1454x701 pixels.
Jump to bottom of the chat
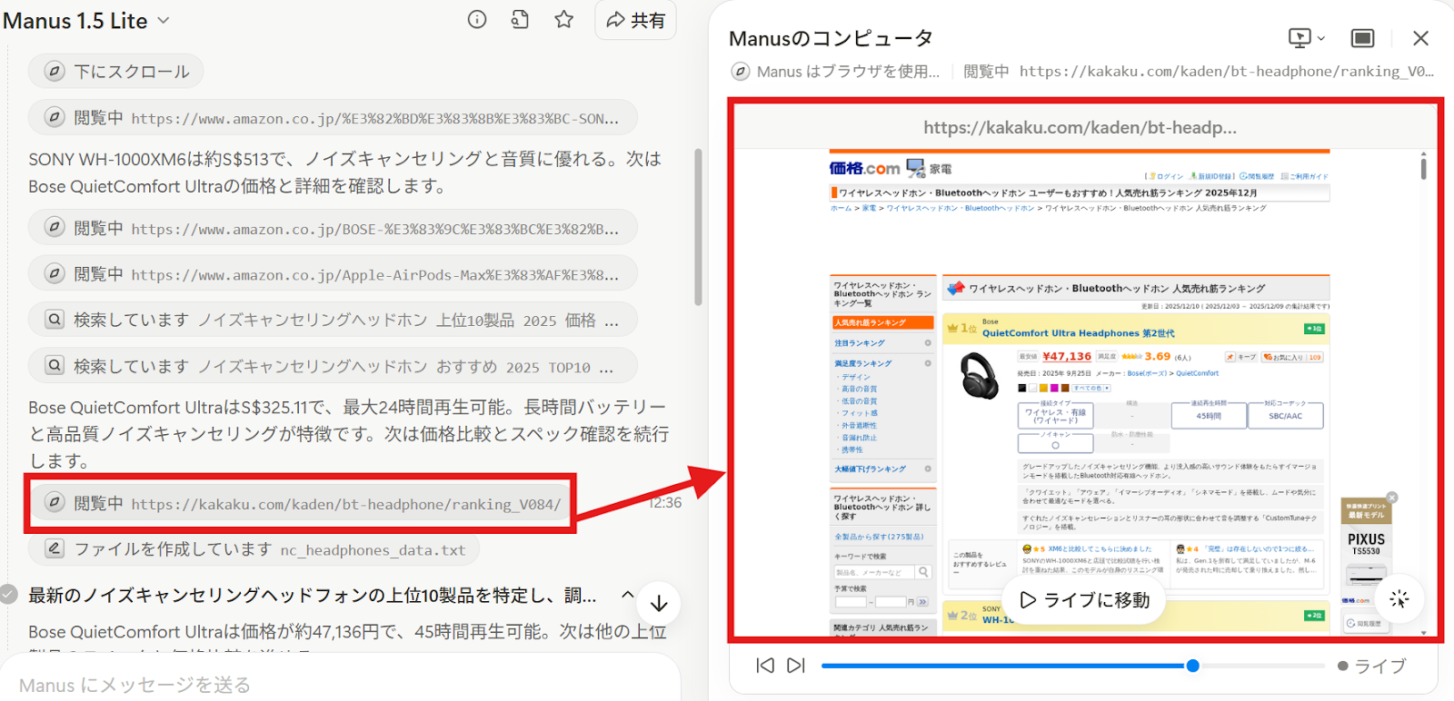coord(659,603)
